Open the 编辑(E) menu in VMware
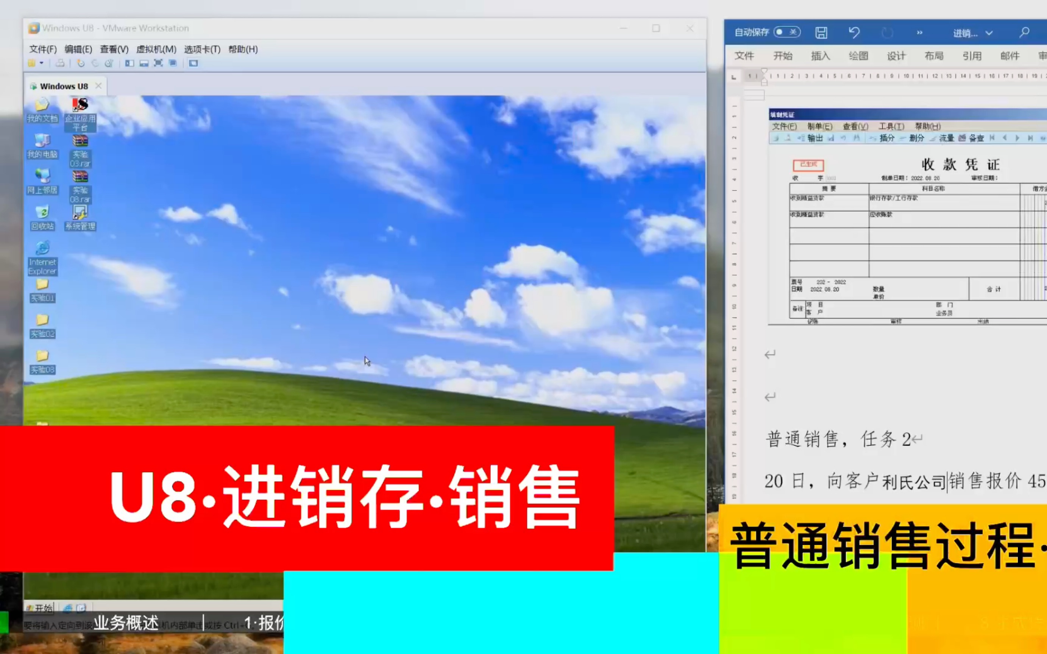 coord(78,49)
